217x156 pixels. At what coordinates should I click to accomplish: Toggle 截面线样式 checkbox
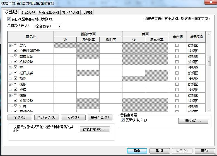[123, 120]
